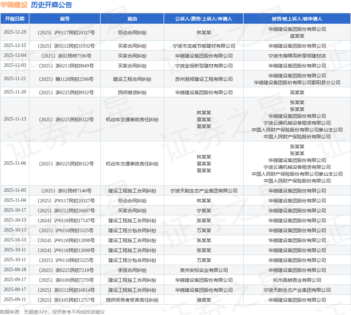Click the 公诉人/原告/上诉人/申请人 column header
The image size is (351, 315).
pos(204,19)
